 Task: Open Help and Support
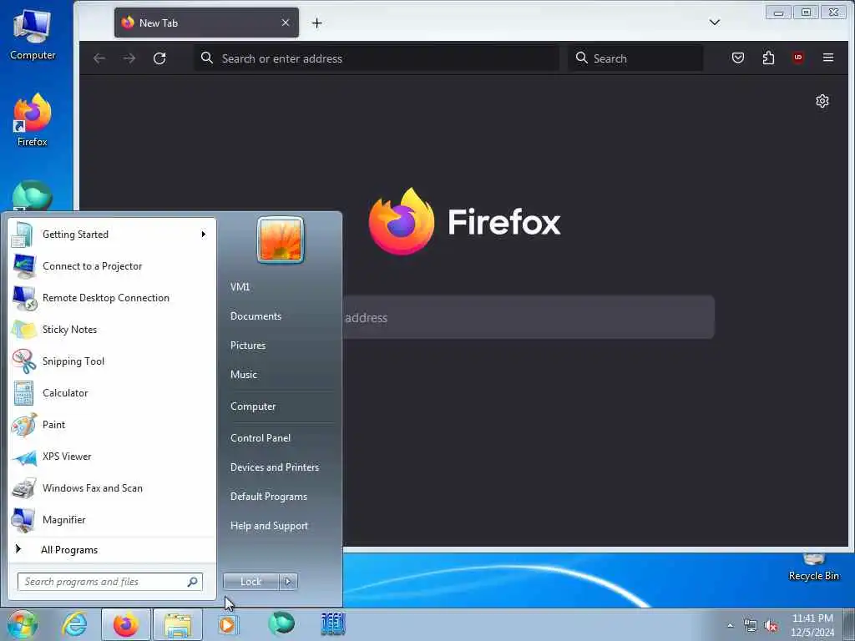point(270,526)
